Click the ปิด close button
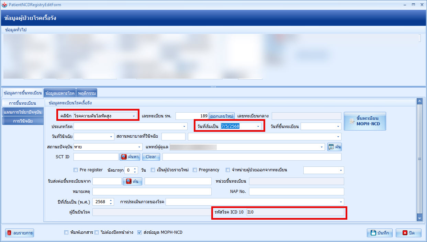Screen dimensions: 427x242 (x=408, y=233)
